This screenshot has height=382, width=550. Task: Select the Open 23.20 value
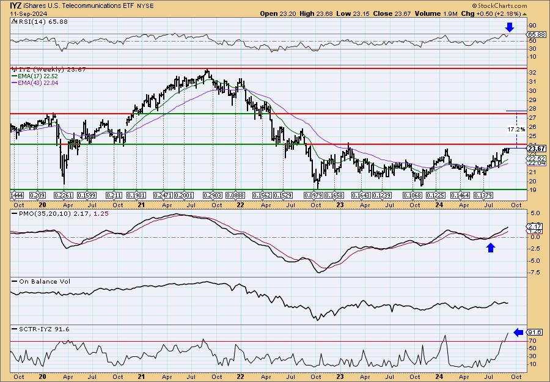tap(278, 13)
